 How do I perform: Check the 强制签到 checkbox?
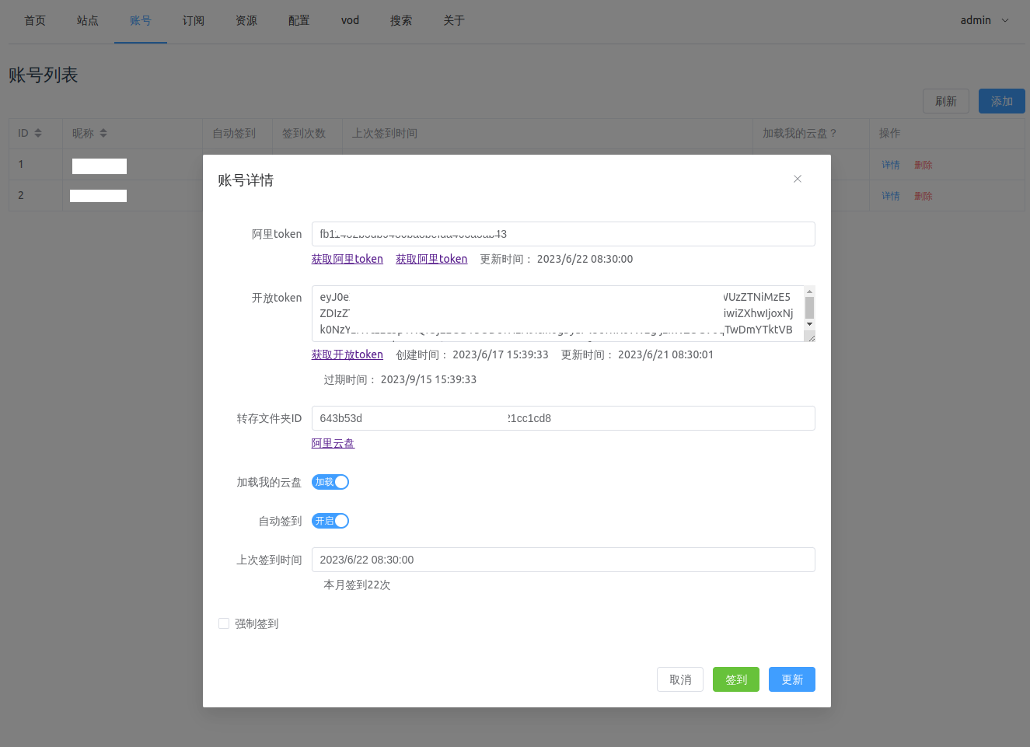coord(224,623)
